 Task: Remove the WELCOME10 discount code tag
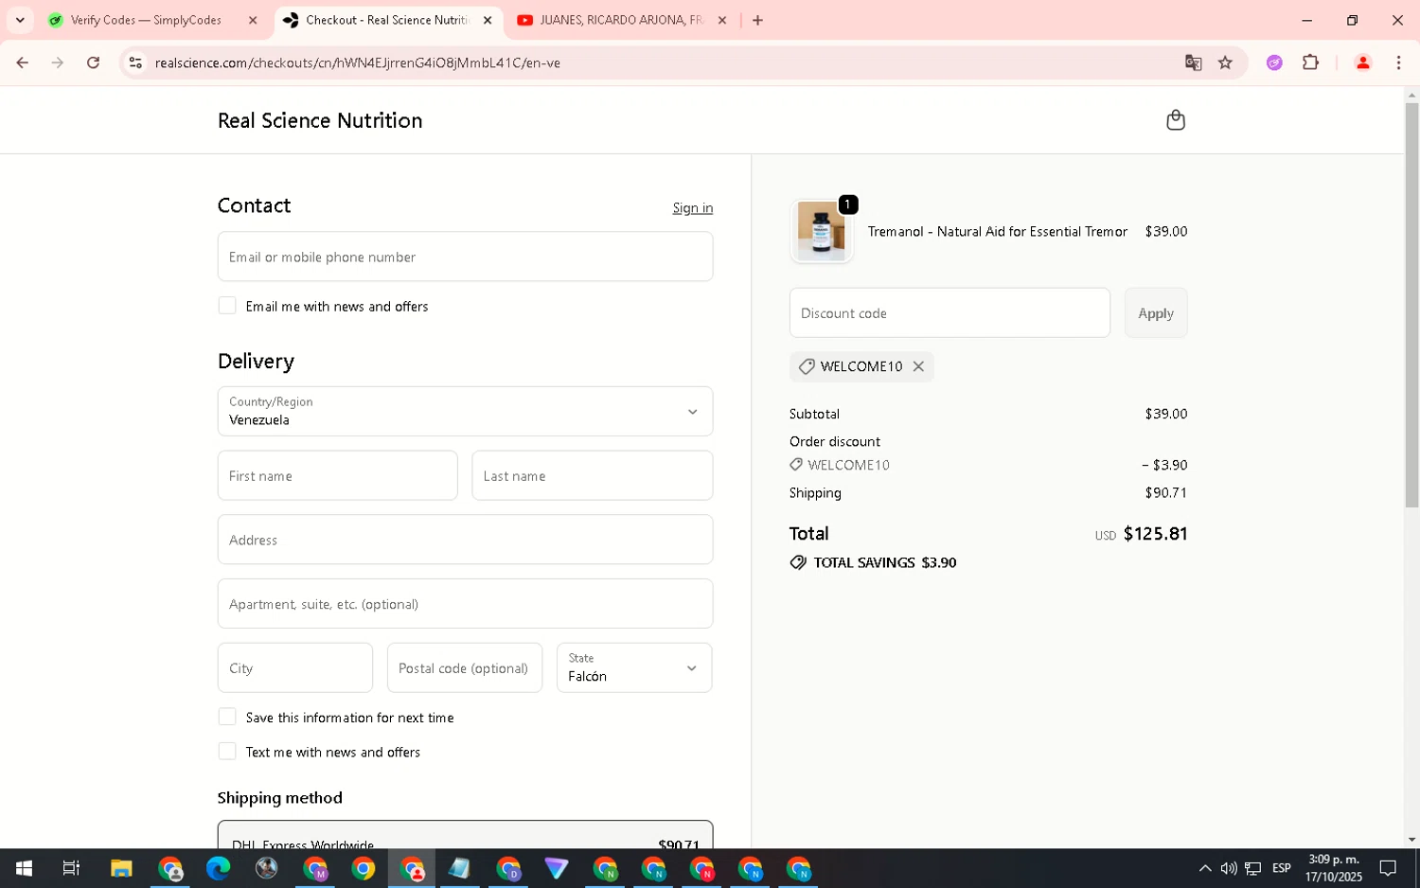point(918,366)
